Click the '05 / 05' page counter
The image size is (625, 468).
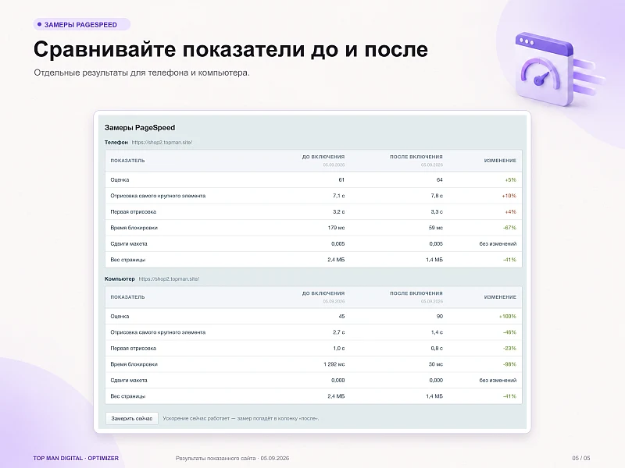click(x=581, y=458)
